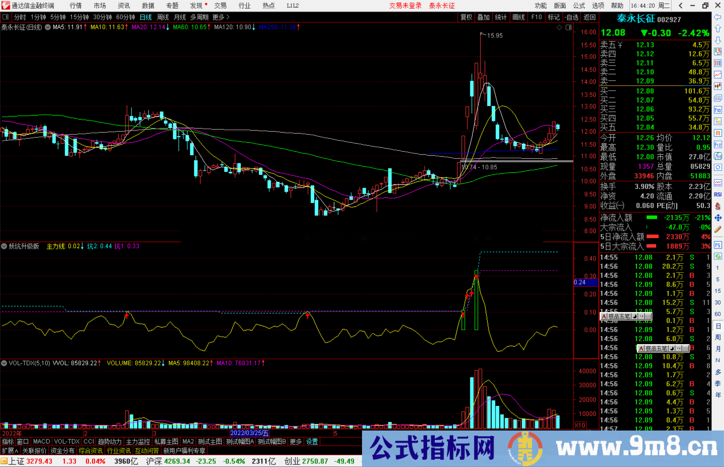Open 更多 indicator dropdown in bottom tab row
This screenshot has height=467, width=724.
[x=295, y=442]
